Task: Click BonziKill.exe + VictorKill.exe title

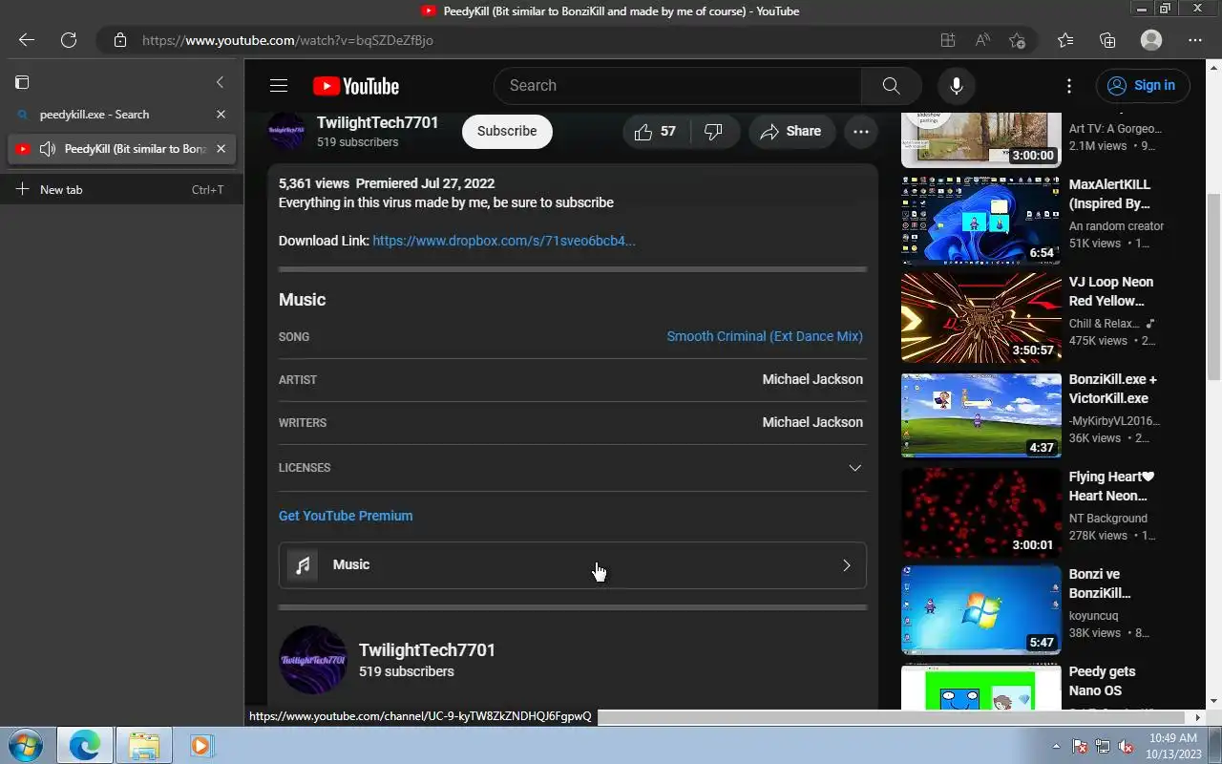Action: pyautogui.click(x=1112, y=389)
